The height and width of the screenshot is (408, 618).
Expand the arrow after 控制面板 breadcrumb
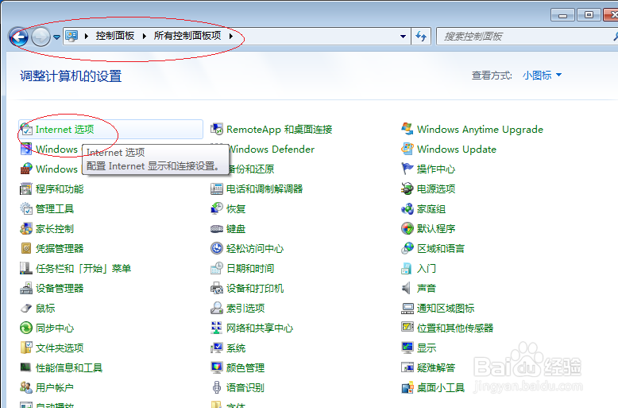pos(145,37)
